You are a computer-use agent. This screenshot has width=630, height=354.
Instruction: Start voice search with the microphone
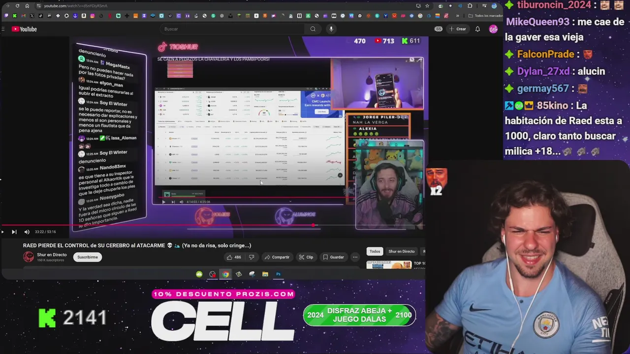(x=331, y=29)
